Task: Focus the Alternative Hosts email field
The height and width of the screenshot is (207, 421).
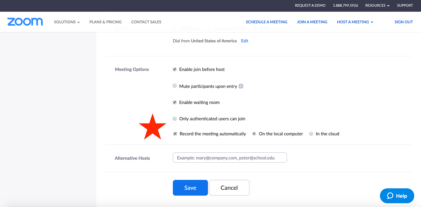Action: (x=230, y=158)
